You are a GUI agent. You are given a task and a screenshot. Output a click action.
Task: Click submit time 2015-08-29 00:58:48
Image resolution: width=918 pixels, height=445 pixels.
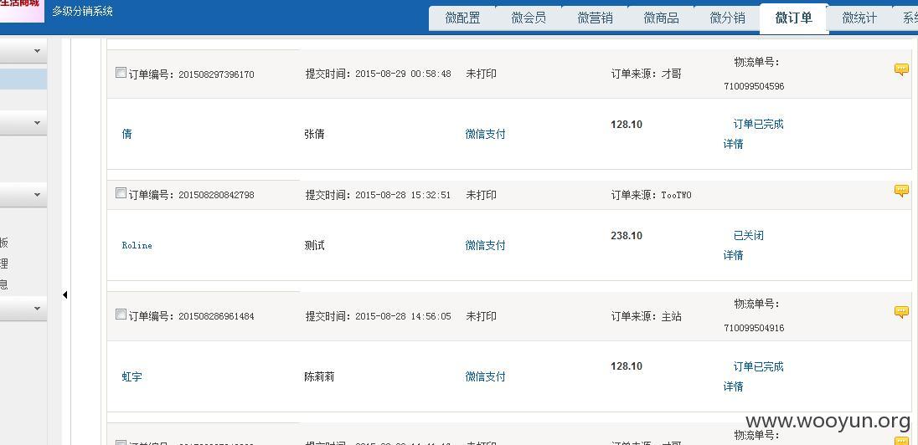pos(403,74)
